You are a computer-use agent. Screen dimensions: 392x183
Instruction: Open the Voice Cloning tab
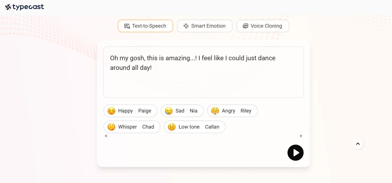point(263,26)
